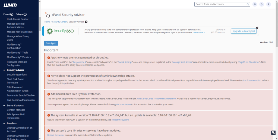Open the user account icon
Viewport: 278px width, 140px height.
click(x=268, y=4)
